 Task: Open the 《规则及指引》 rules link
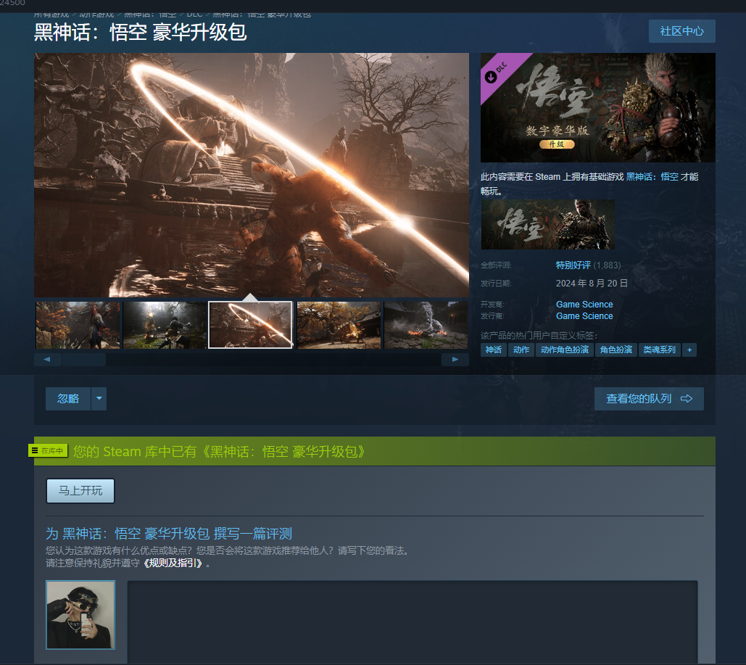coord(173,563)
